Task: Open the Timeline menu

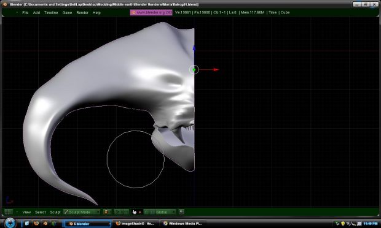Action: point(51,13)
